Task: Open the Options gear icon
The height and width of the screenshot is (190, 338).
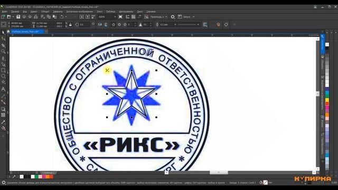Action: click(x=173, y=16)
